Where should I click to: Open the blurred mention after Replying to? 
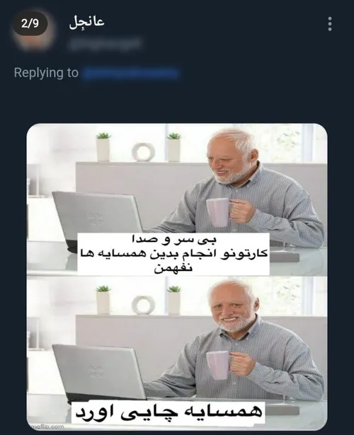[x=130, y=73]
